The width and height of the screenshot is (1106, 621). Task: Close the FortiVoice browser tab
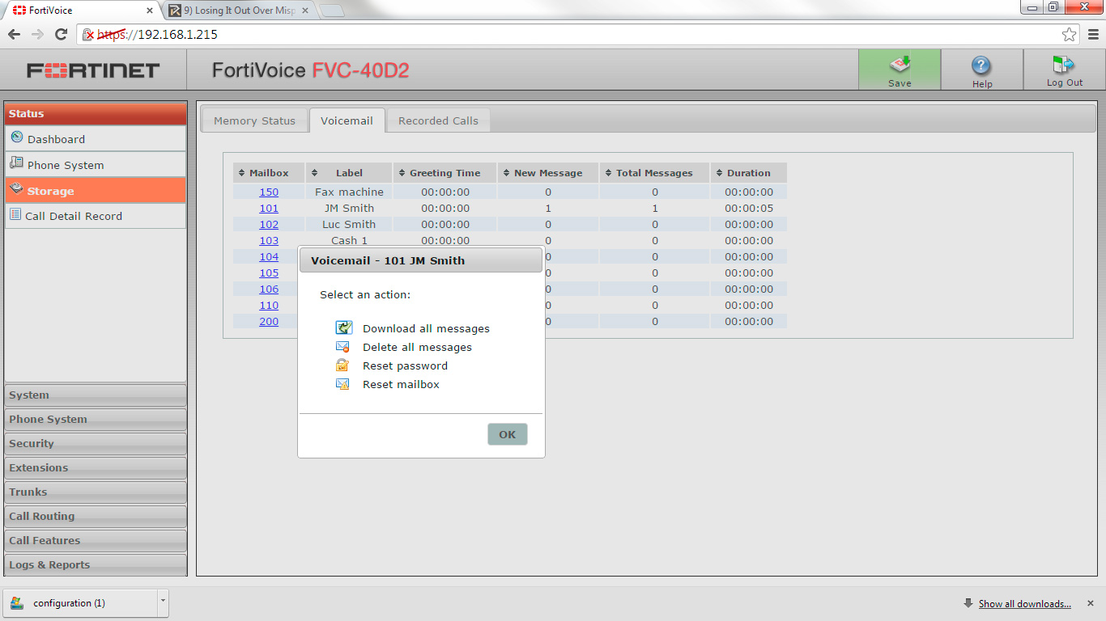click(150, 11)
